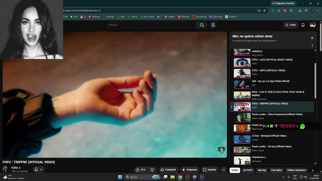Open the Xbox Cloud bookmark

pos(147,17)
